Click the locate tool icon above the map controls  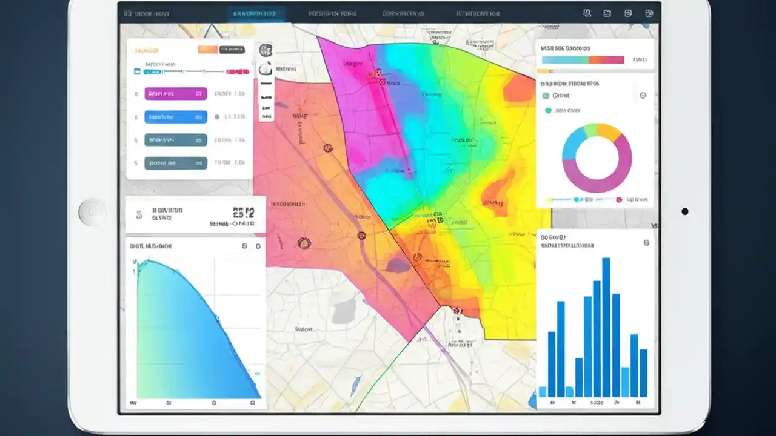266,68
